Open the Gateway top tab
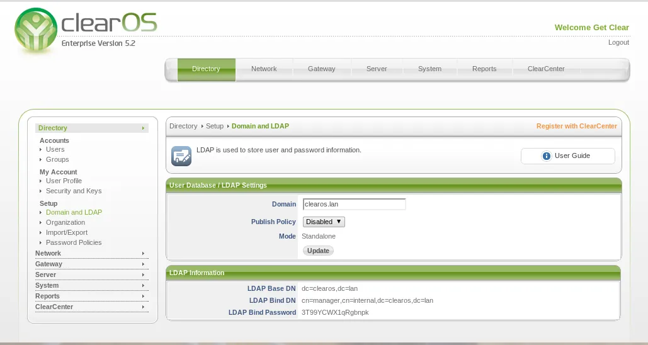 tap(322, 69)
